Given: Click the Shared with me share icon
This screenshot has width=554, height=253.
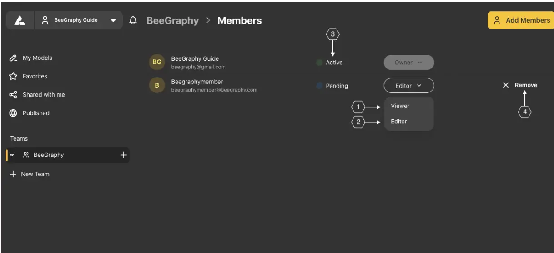Looking at the screenshot, I should [13, 95].
